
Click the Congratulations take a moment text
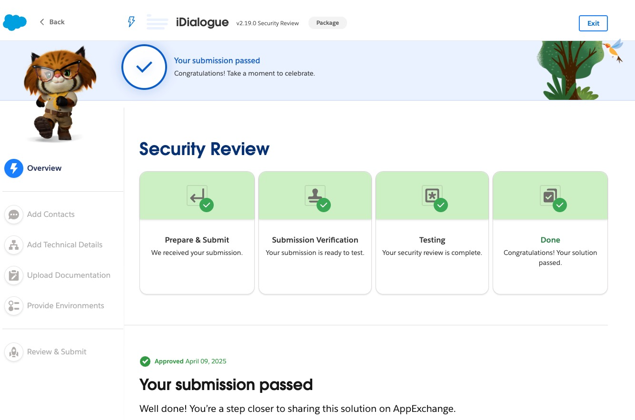pos(245,74)
